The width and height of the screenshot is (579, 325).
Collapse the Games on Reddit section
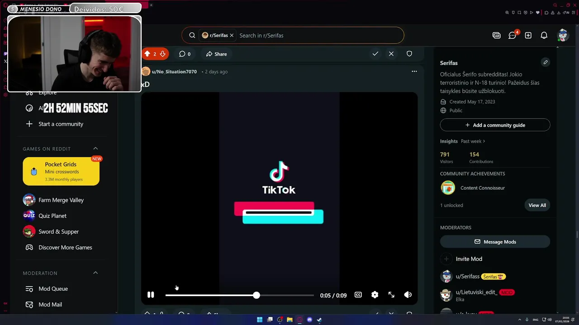pyautogui.click(x=95, y=149)
